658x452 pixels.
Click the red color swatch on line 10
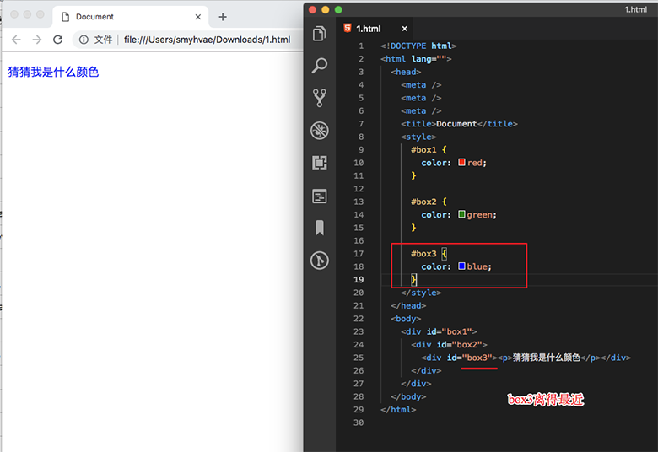[x=461, y=163]
